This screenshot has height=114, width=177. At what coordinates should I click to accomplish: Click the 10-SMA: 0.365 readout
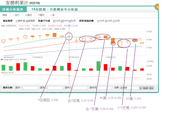[x=39, y=26]
